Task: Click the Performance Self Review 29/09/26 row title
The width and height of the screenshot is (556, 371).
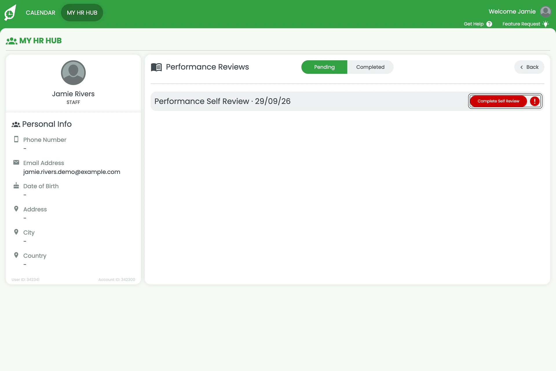Action: pos(222,101)
